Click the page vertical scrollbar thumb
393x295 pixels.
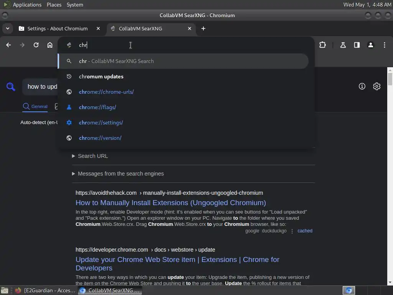pyautogui.click(x=390, y=79)
